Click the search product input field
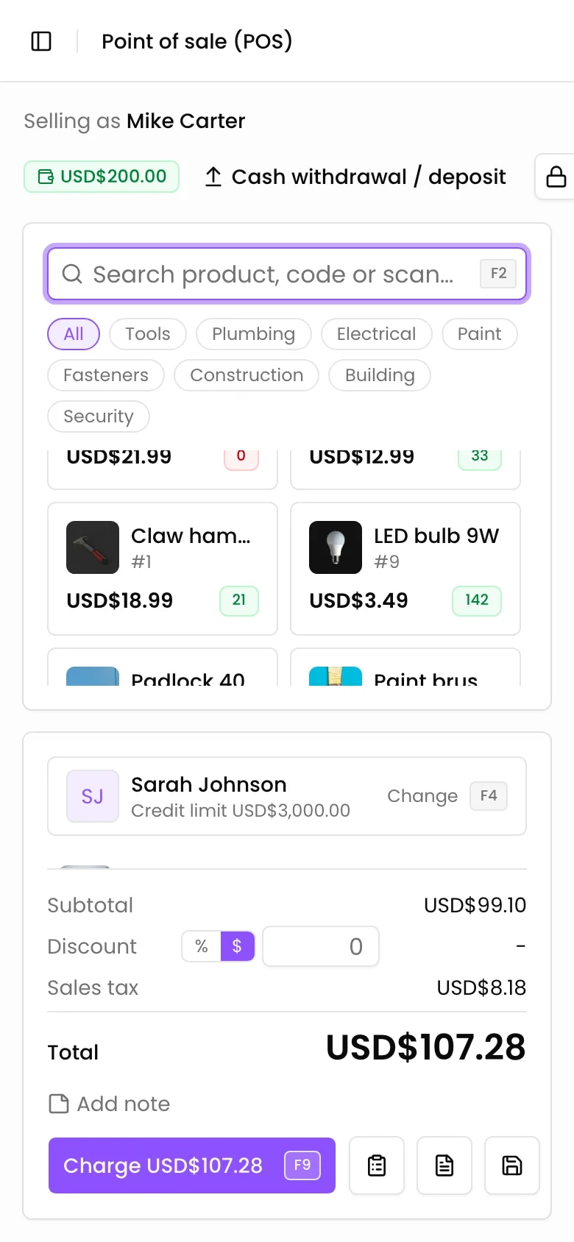The height and width of the screenshot is (1242, 574). click(x=287, y=274)
